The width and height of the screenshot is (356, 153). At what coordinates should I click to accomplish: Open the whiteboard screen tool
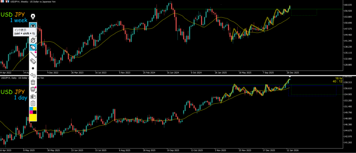tap(33, 89)
